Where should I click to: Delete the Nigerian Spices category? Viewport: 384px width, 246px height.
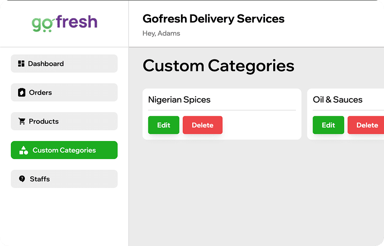[x=203, y=125]
